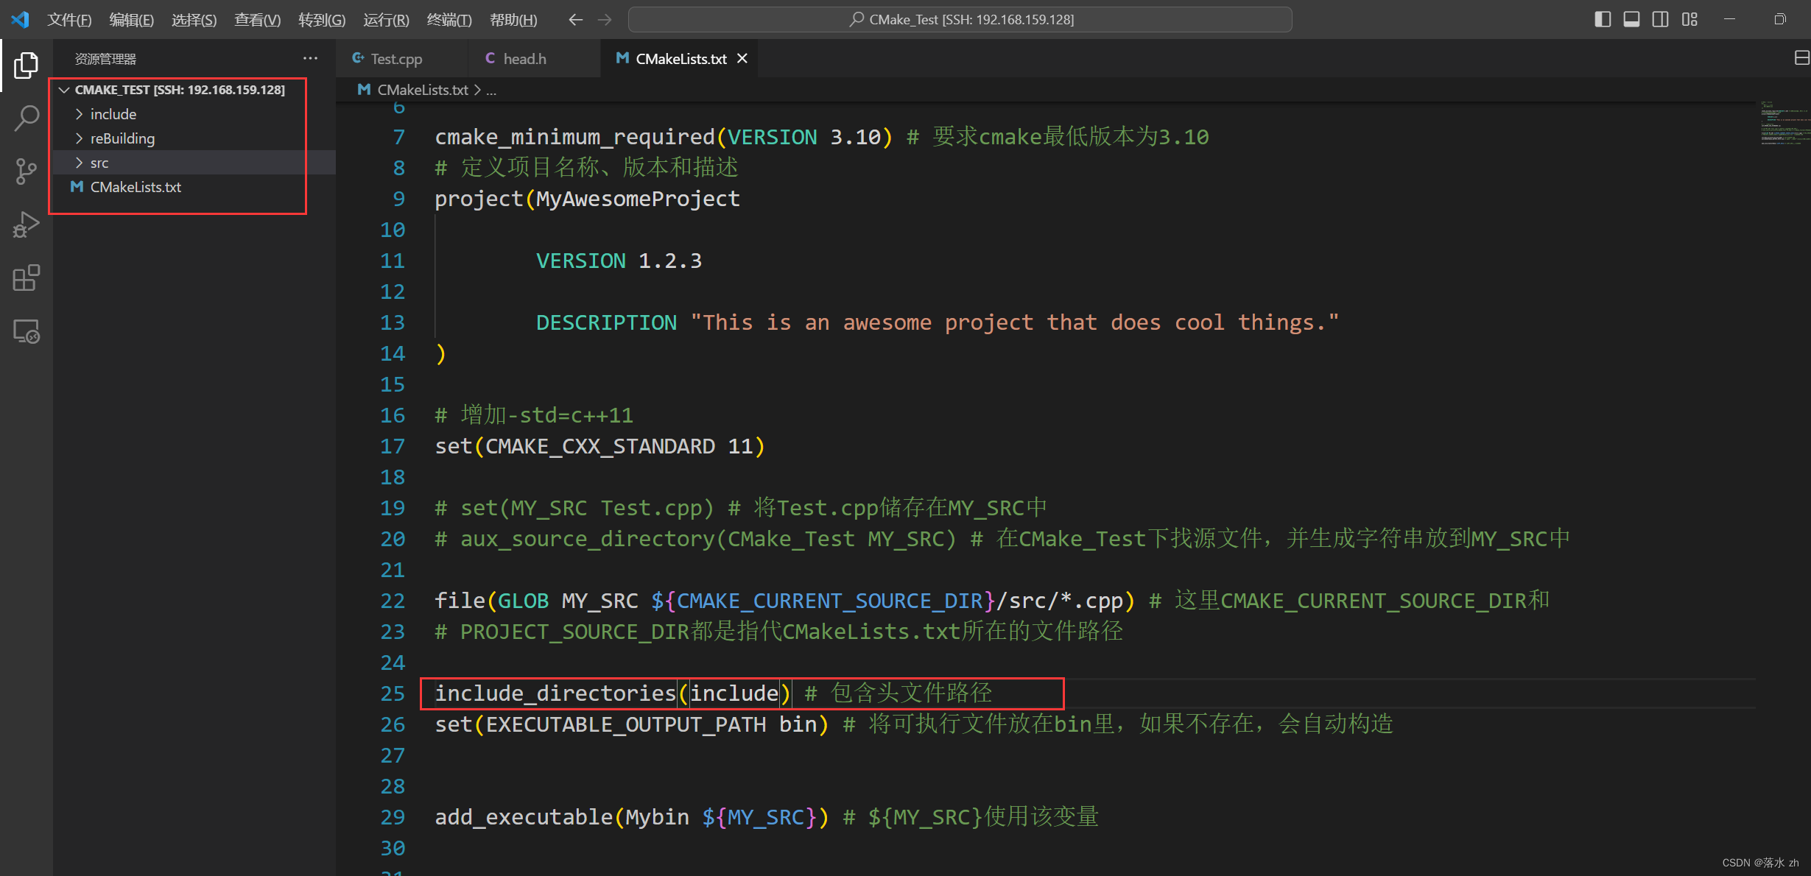Image resolution: width=1811 pixels, height=876 pixels.
Task: Open the 终端(T) menu
Action: [x=449, y=20]
